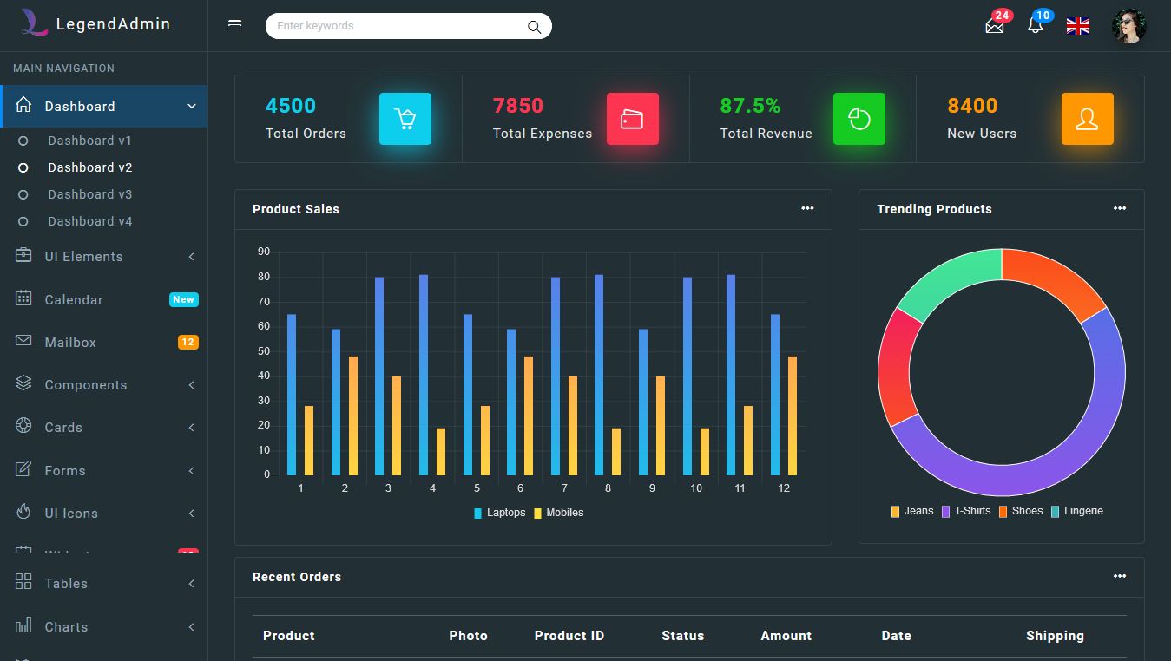
Task: Open Trending Products three-dot options menu
Action: click(1119, 209)
